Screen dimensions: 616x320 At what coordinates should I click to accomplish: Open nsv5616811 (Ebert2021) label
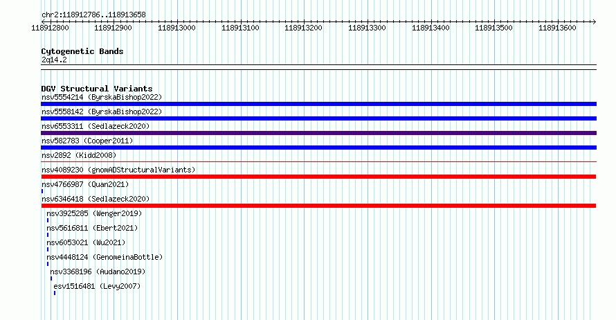tap(92, 228)
